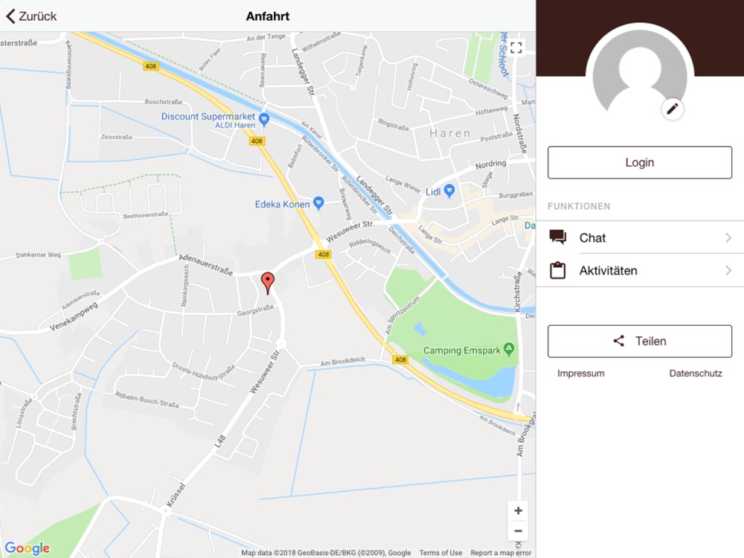Click the Lönsstraße street label

[25, 413]
